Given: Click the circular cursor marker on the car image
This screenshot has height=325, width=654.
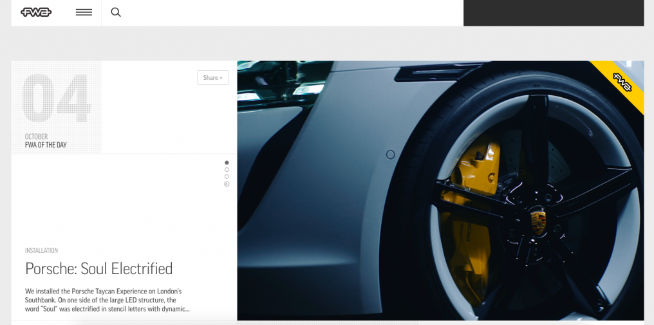Looking at the screenshot, I should (x=390, y=154).
